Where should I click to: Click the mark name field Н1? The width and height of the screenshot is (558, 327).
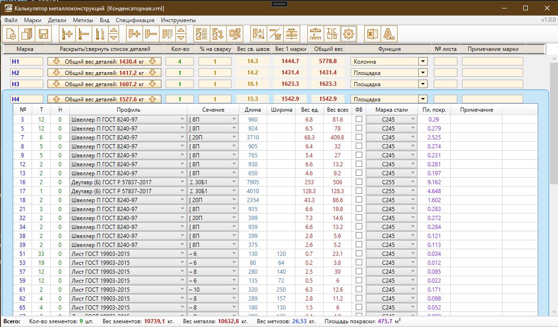(27, 62)
